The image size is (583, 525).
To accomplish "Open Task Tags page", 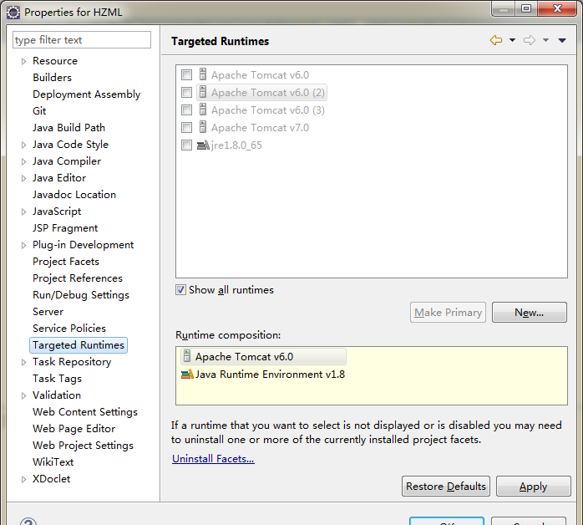I will pyautogui.click(x=57, y=379).
